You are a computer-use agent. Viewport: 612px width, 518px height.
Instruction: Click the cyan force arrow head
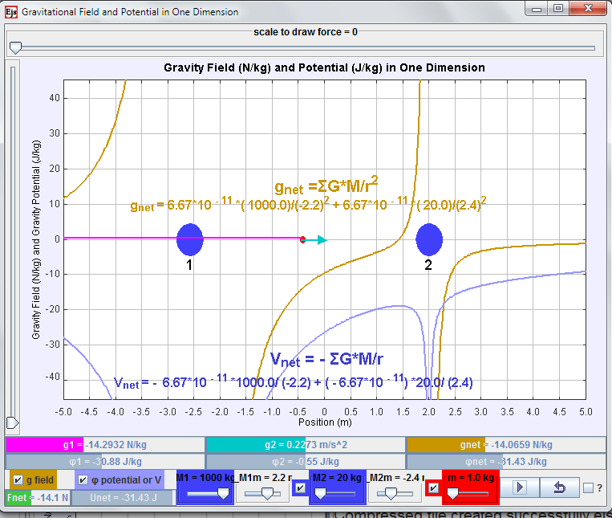click(x=322, y=240)
